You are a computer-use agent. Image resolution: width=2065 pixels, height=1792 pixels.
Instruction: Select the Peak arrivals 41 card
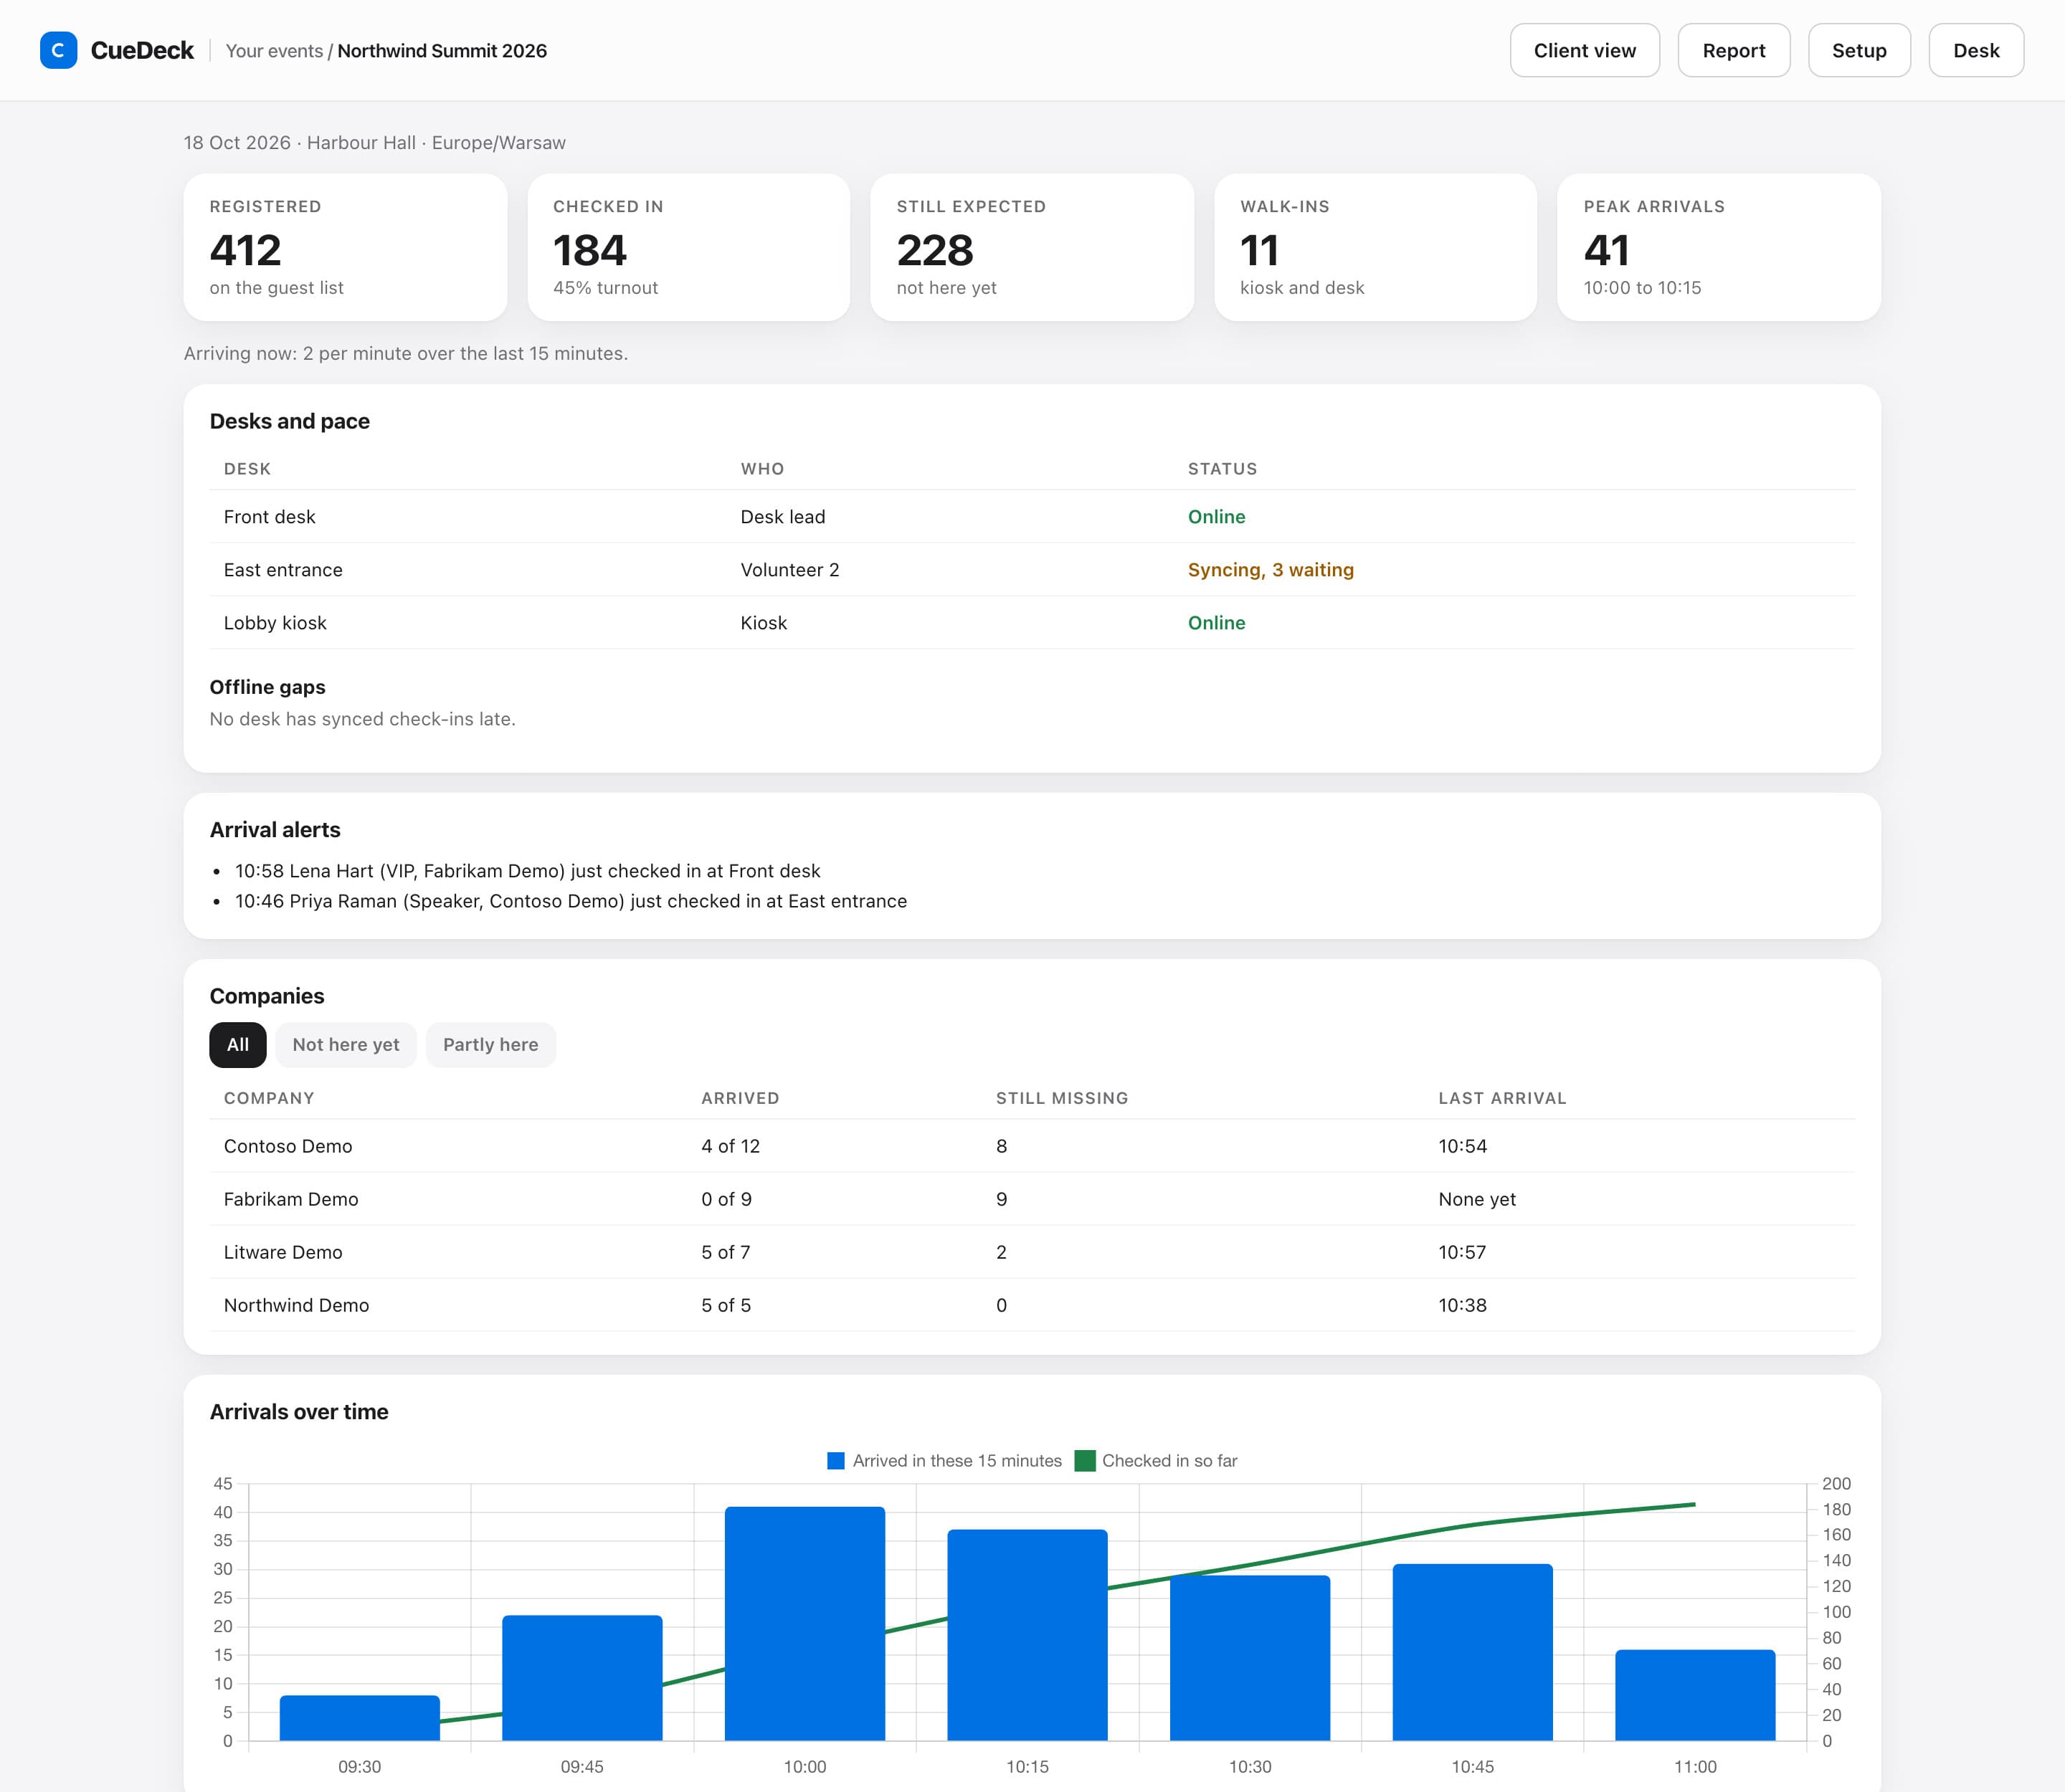click(1719, 247)
